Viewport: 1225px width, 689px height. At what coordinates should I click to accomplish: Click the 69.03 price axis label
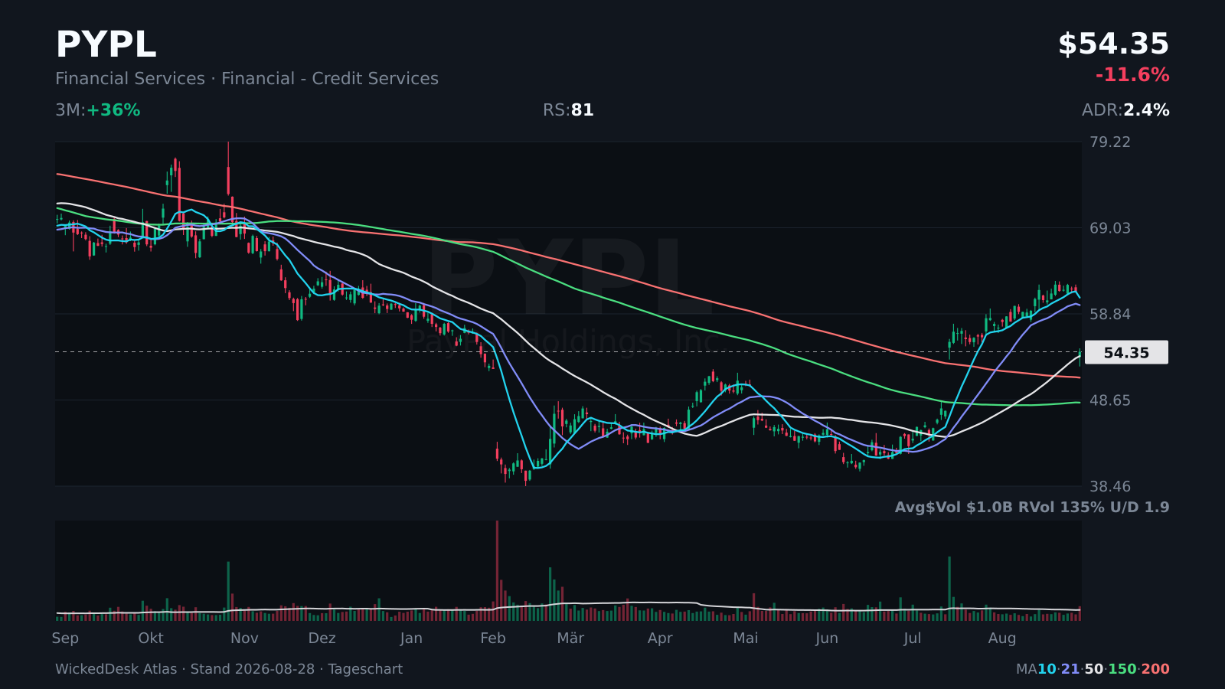pos(1110,228)
